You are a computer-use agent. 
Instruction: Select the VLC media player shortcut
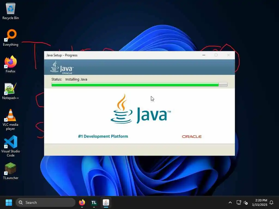(11, 120)
